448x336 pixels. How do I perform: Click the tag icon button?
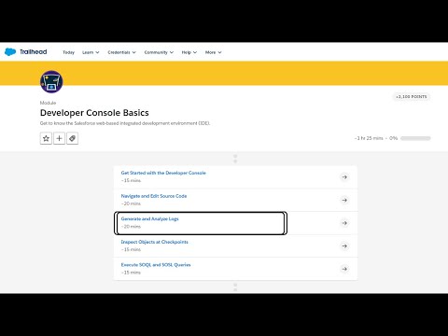pos(72,138)
